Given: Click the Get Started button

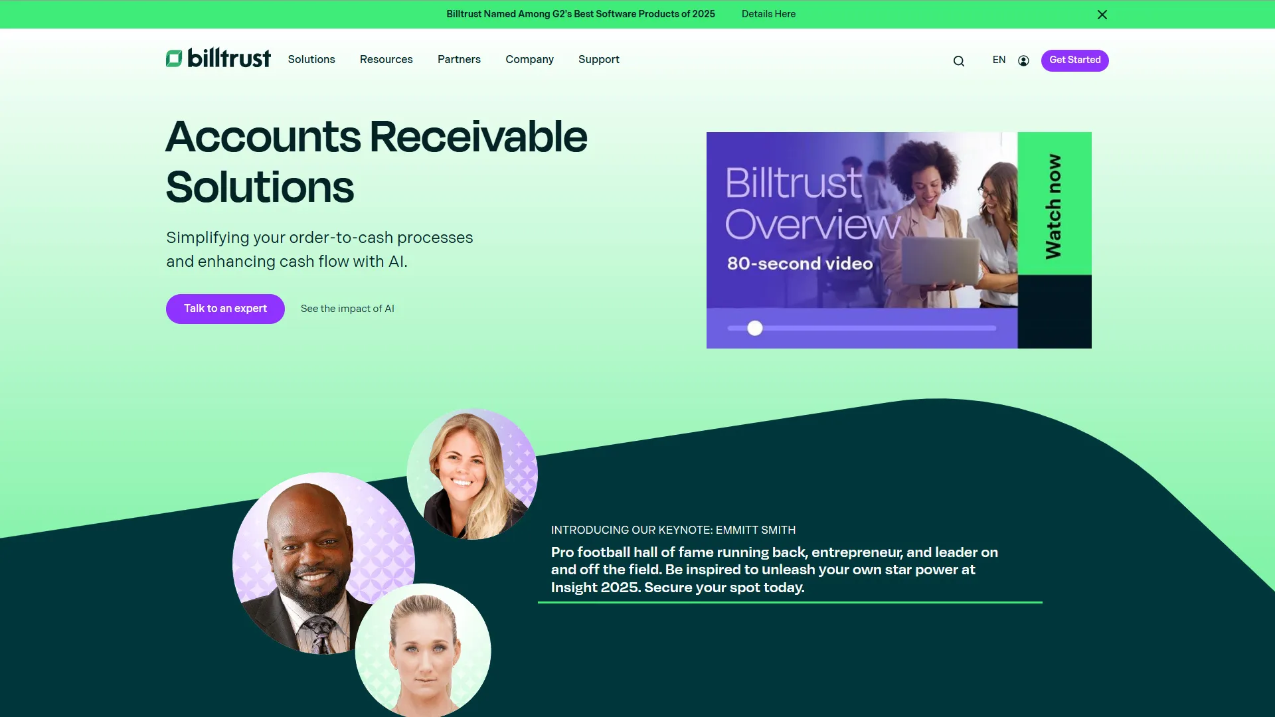Looking at the screenshot, I should point(1074,60).
